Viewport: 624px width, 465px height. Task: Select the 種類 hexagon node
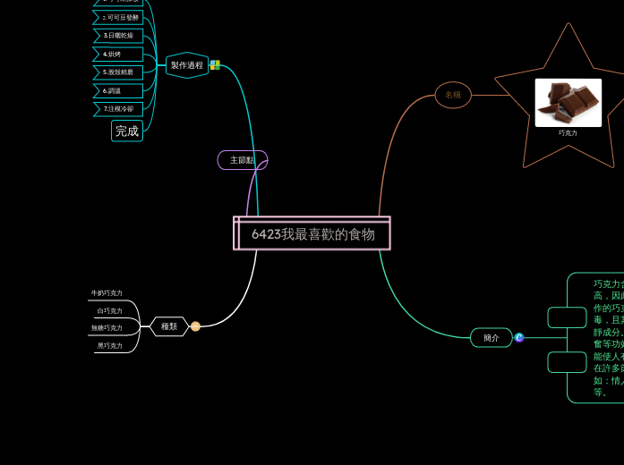[x=169, y=326]
